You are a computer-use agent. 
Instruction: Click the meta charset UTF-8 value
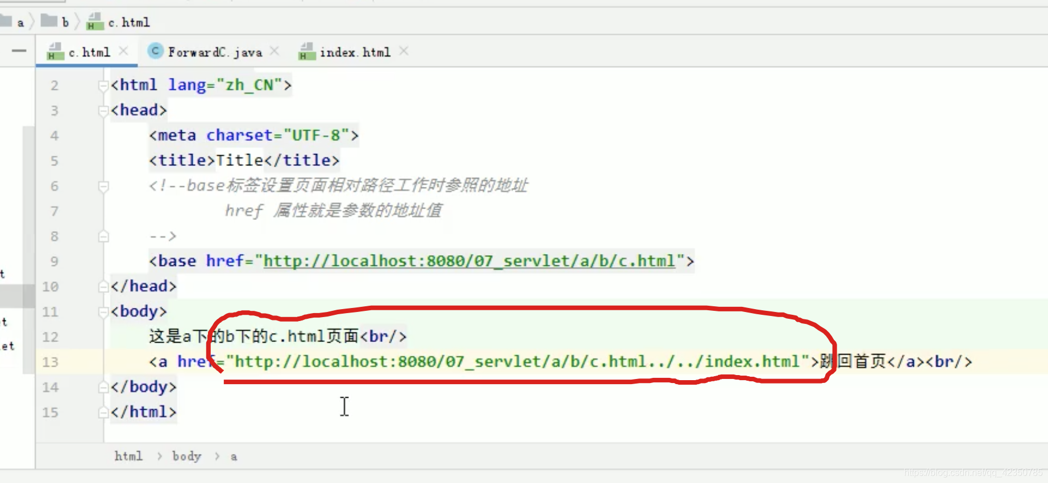pyautogui.click(x=316, y=135)
